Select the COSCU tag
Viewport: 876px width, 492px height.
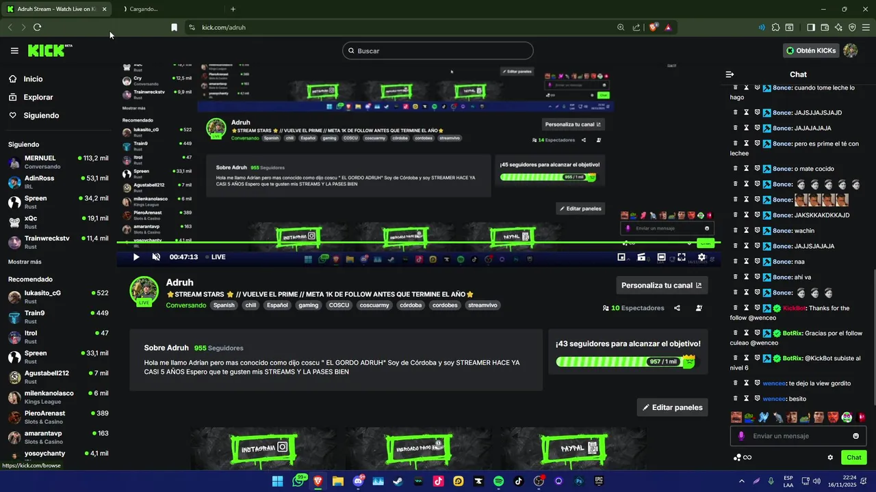coord(339,305)
